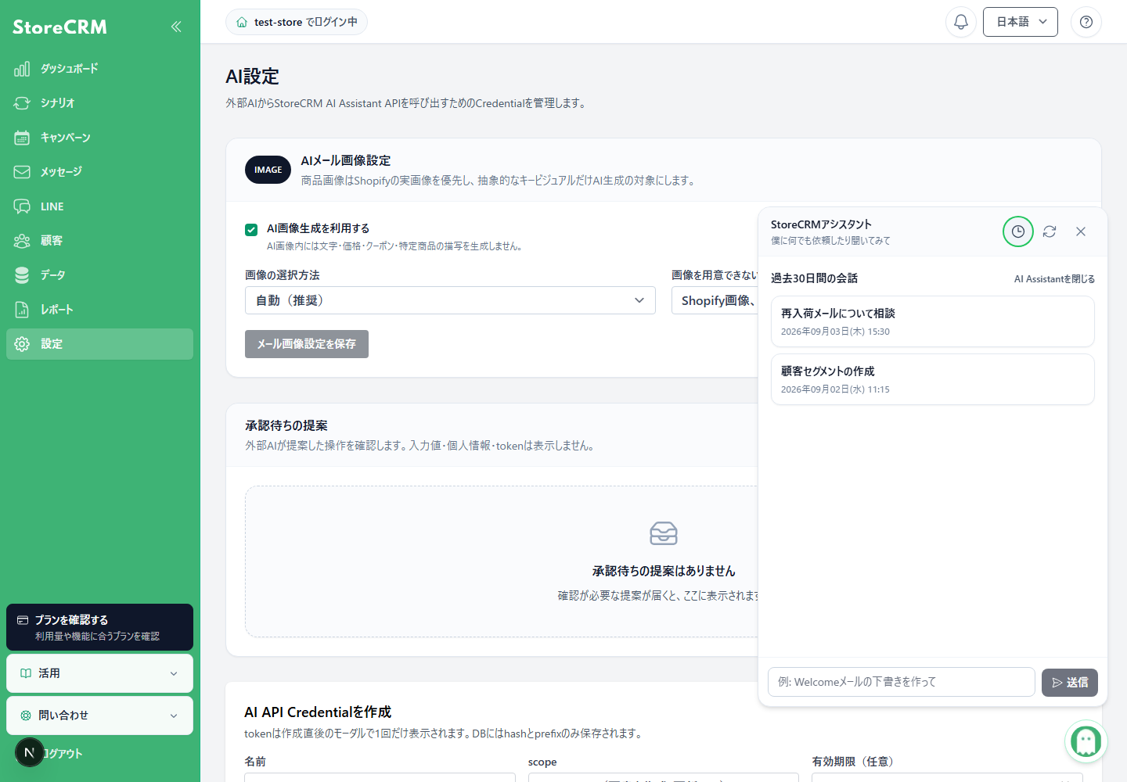Viewport: 1127px width, 782px height.
Task: Click the empty inbox tray icon
Action: coord(664,533)
